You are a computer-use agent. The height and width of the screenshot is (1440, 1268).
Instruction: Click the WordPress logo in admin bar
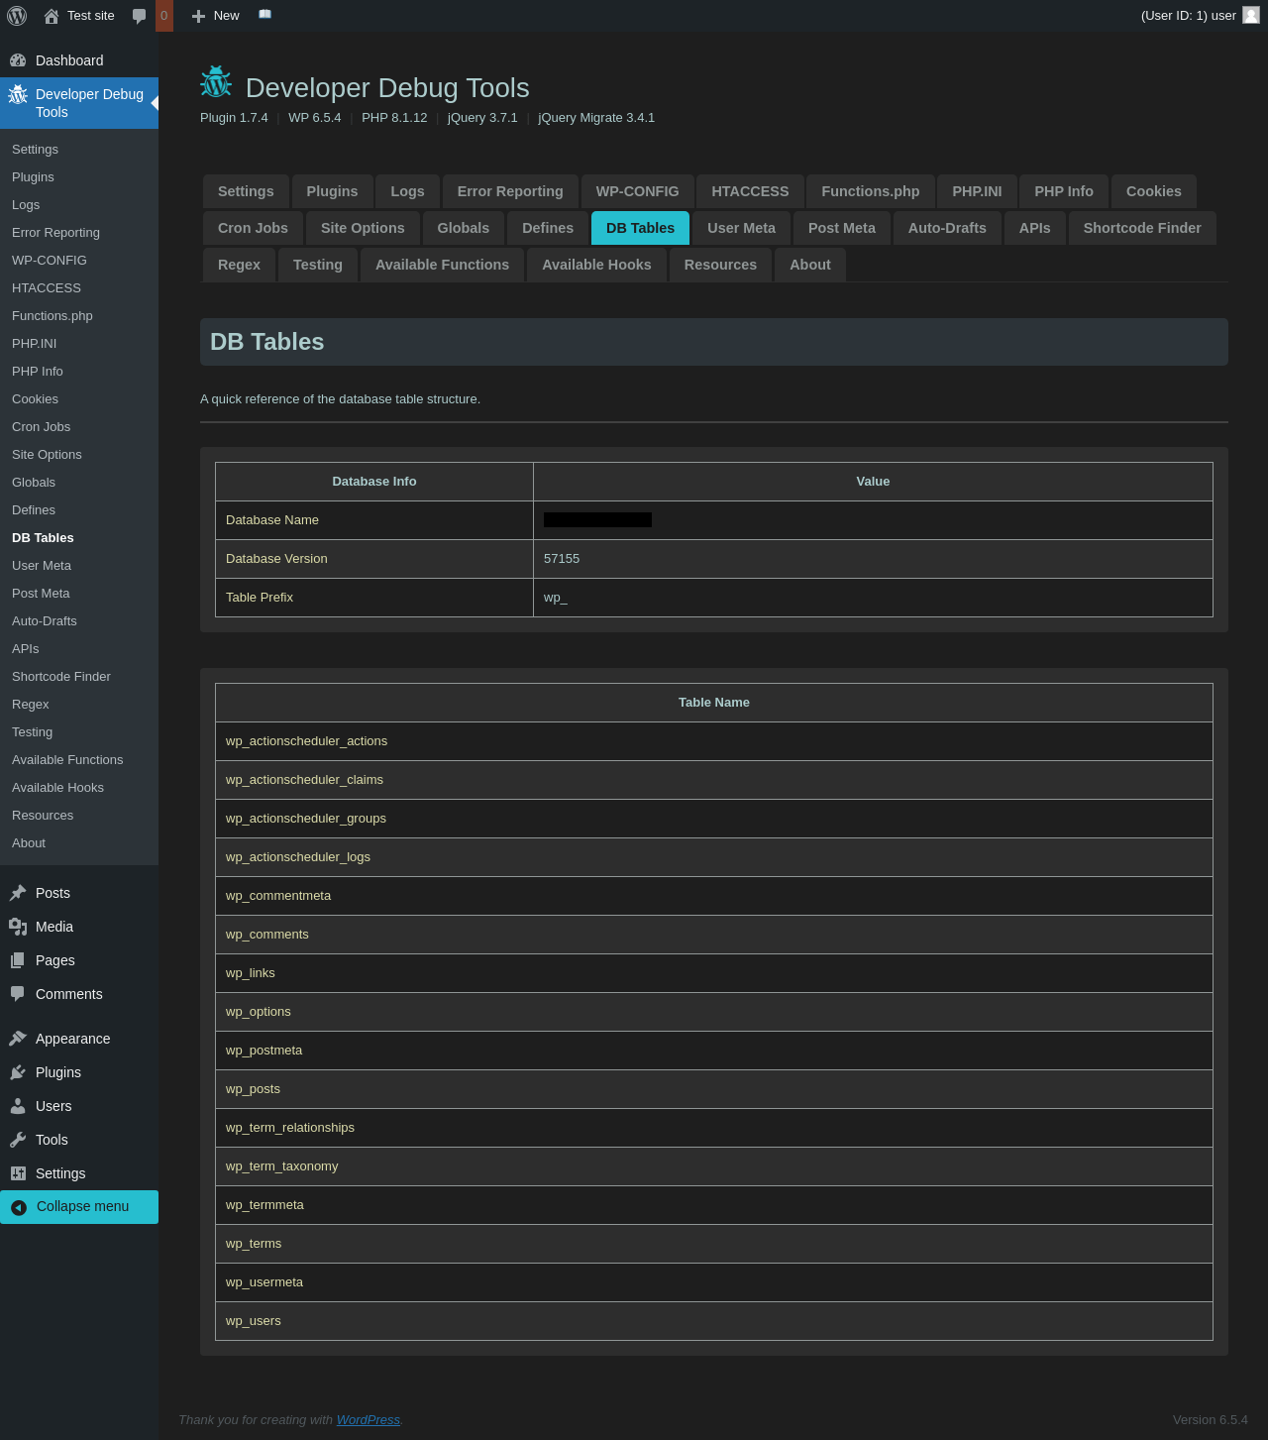pyautogui.click(x=17, y=16)
